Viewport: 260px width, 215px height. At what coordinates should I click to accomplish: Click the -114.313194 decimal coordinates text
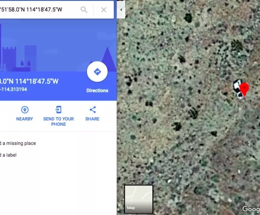[13, 89]
